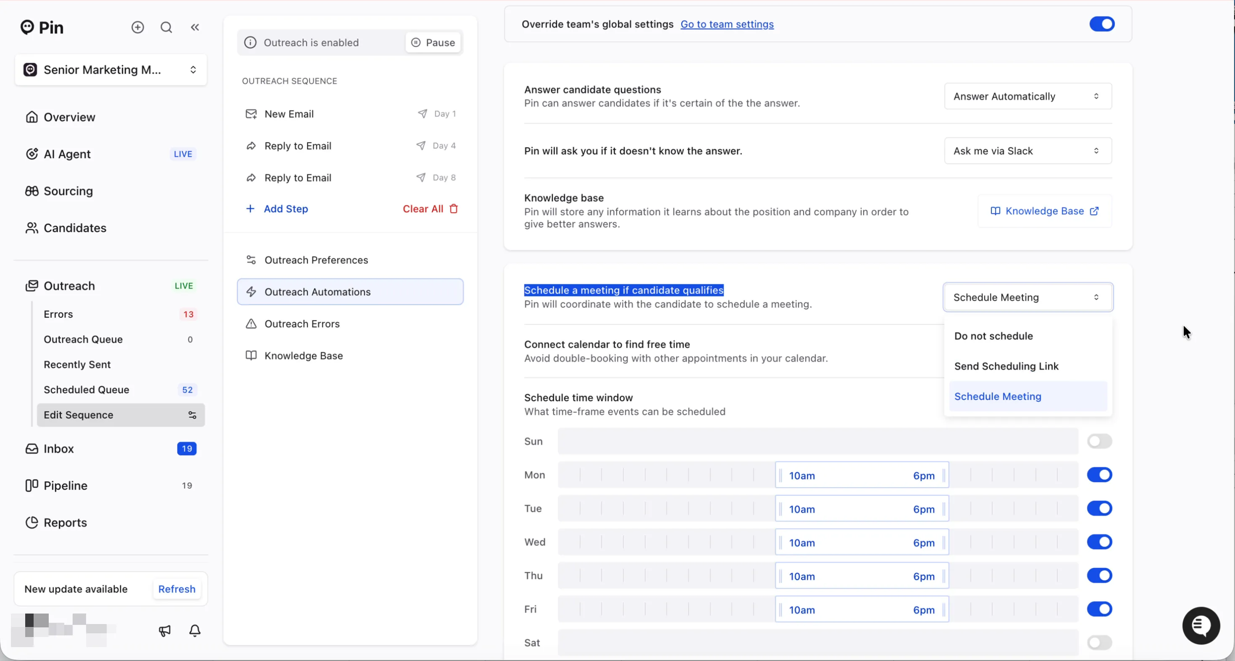Screen dimensions: 1235x661
Task: Close the Schedule Meeting dropdown
Action: coord(1028,297)
